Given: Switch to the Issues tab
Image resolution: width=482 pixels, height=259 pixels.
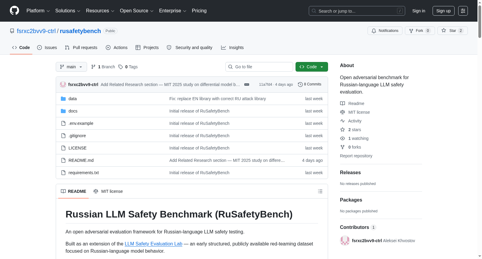Looking at the screenshot, I should point(47,48).
